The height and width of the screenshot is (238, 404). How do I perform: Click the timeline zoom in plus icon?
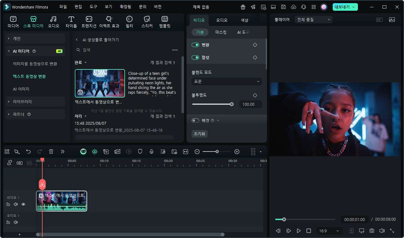pos(237,152)
